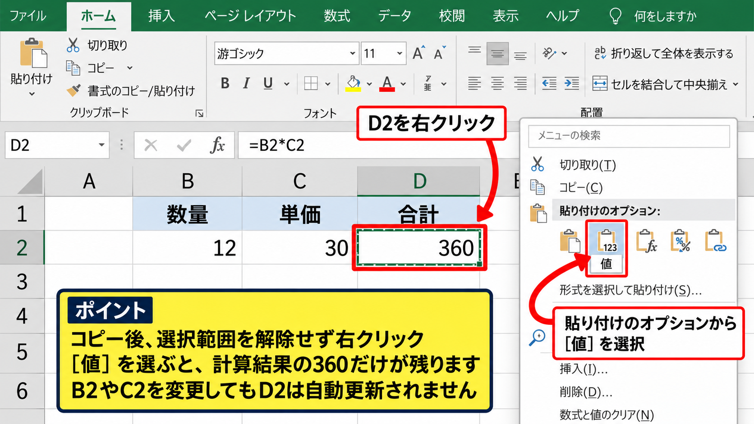
Task: Expand the underline style dropdown arrow
Action: 286,84
